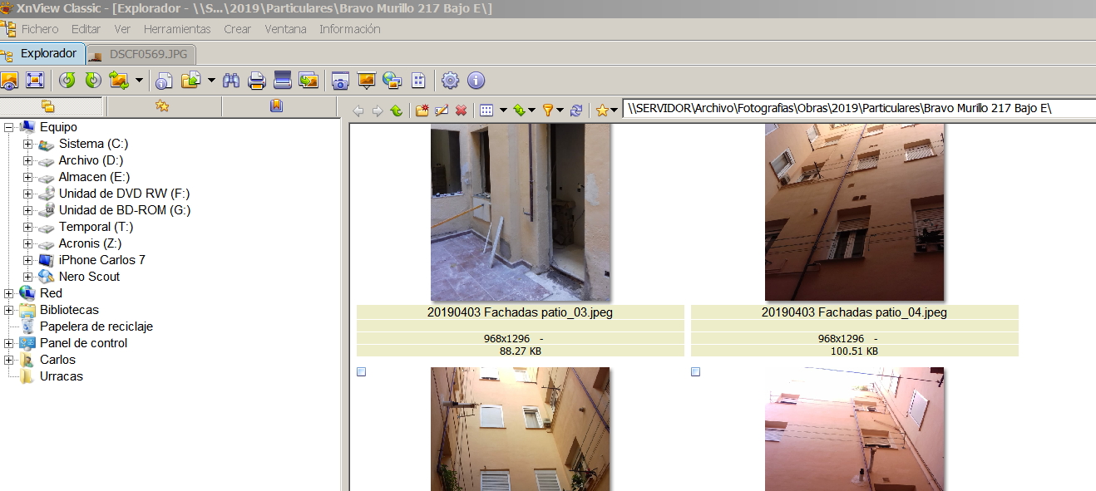
Task: Go up one folder with green arrow
Action: (x=397, y=110)
